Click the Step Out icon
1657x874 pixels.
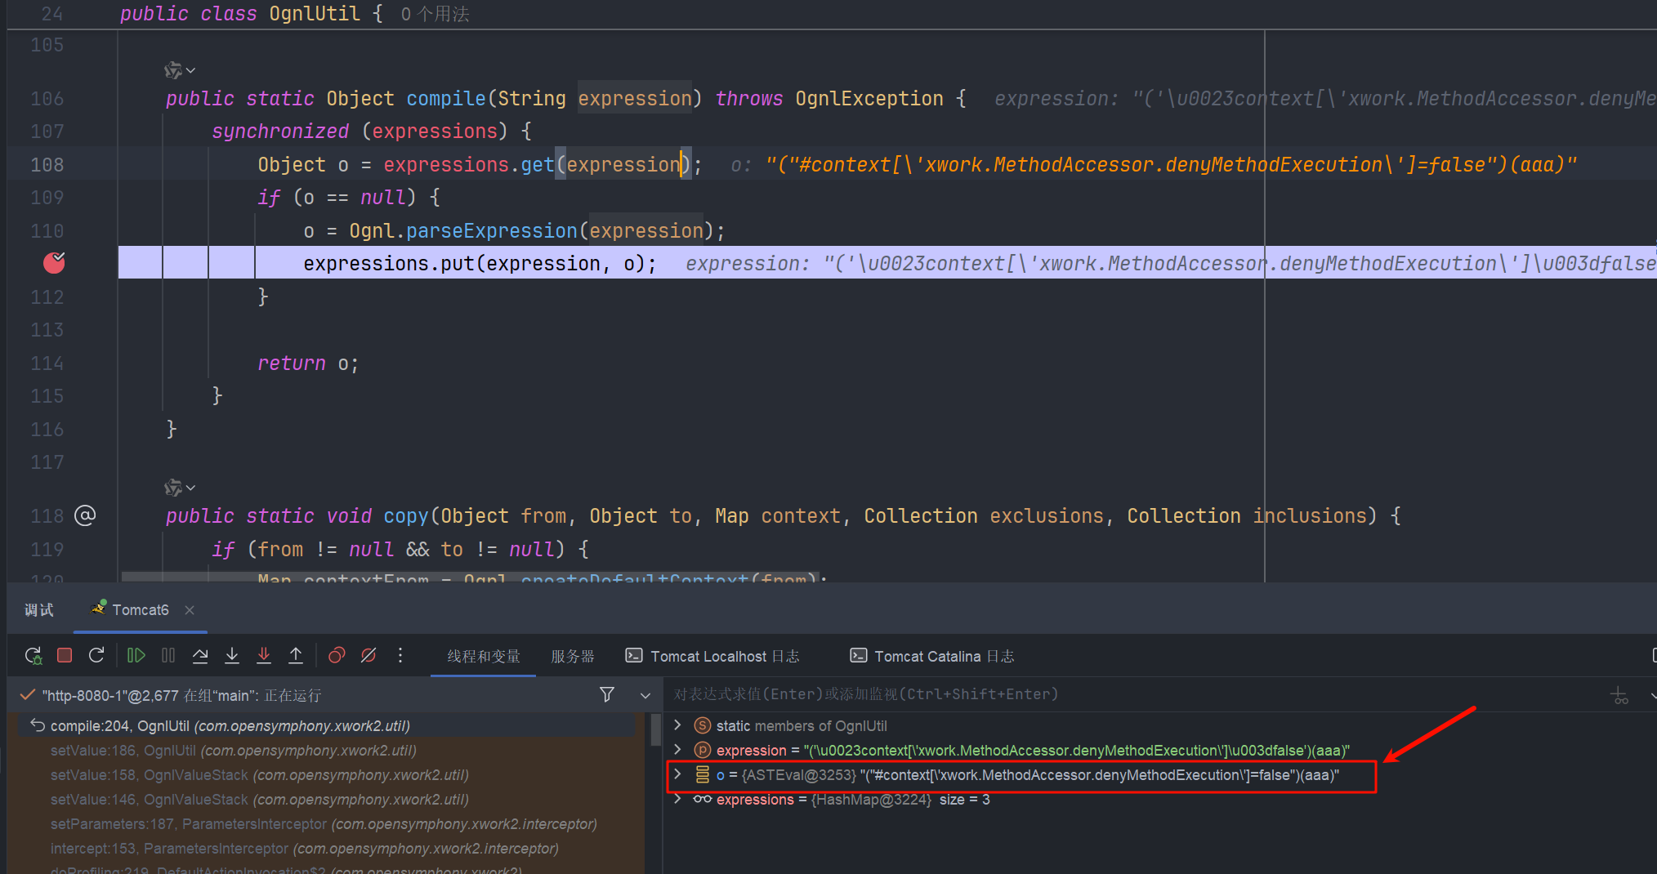(x=296, y=655)
